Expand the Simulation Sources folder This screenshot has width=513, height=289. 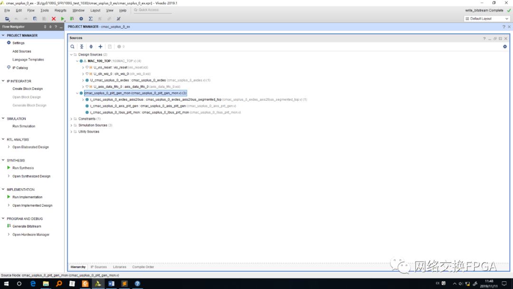pos(71,125)
